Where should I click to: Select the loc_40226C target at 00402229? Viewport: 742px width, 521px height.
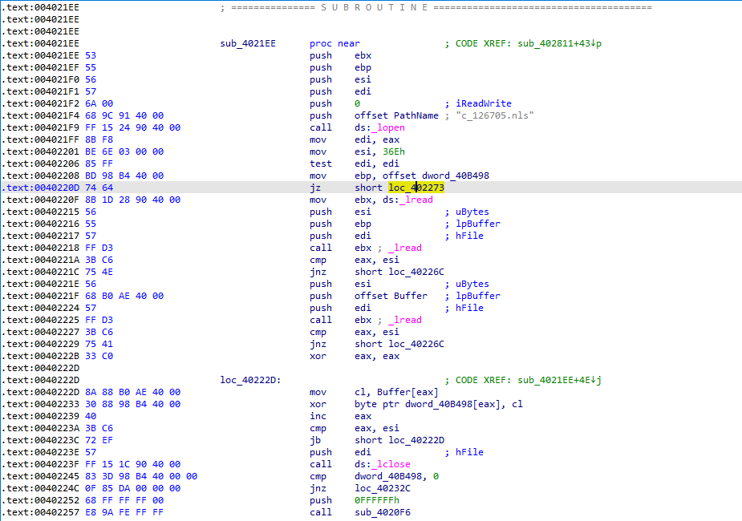(x=416, y=344)
